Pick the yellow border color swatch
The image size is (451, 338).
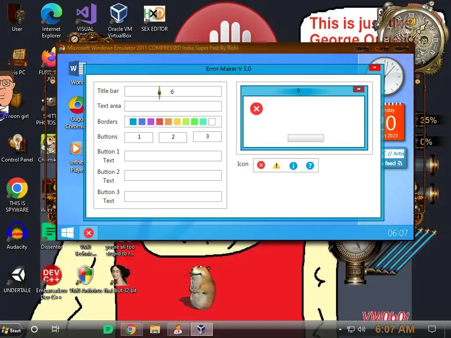tap(177, 121)
